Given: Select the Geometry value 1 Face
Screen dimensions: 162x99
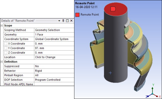Looking at the screenshot, I should click(54, 35).
